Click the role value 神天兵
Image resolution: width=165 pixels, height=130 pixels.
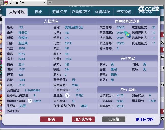coord(23,33)
